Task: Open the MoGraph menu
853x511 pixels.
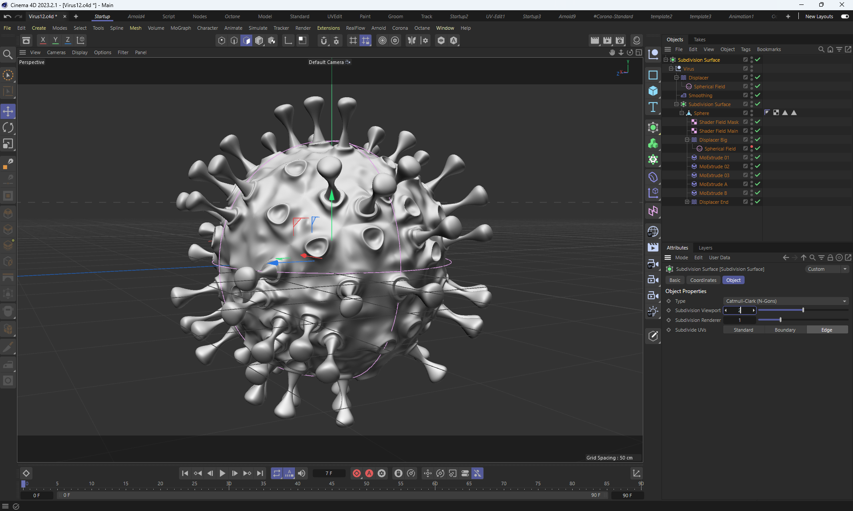Action: point(180,28)
